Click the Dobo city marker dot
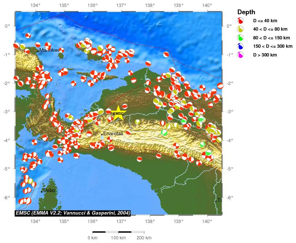The width and height of the screenshot is (296, 243). coord(42,192)
